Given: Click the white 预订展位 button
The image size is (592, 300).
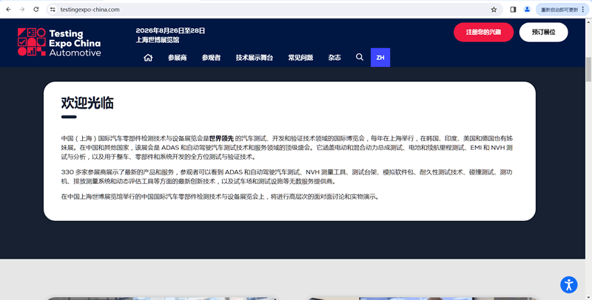Looking at the screenshot, I should tap(543, 33).
